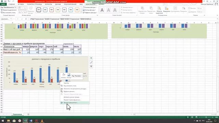The image size is (219, 123).
Task: Open the Файл tab
Action: click(x=3, y=4)
